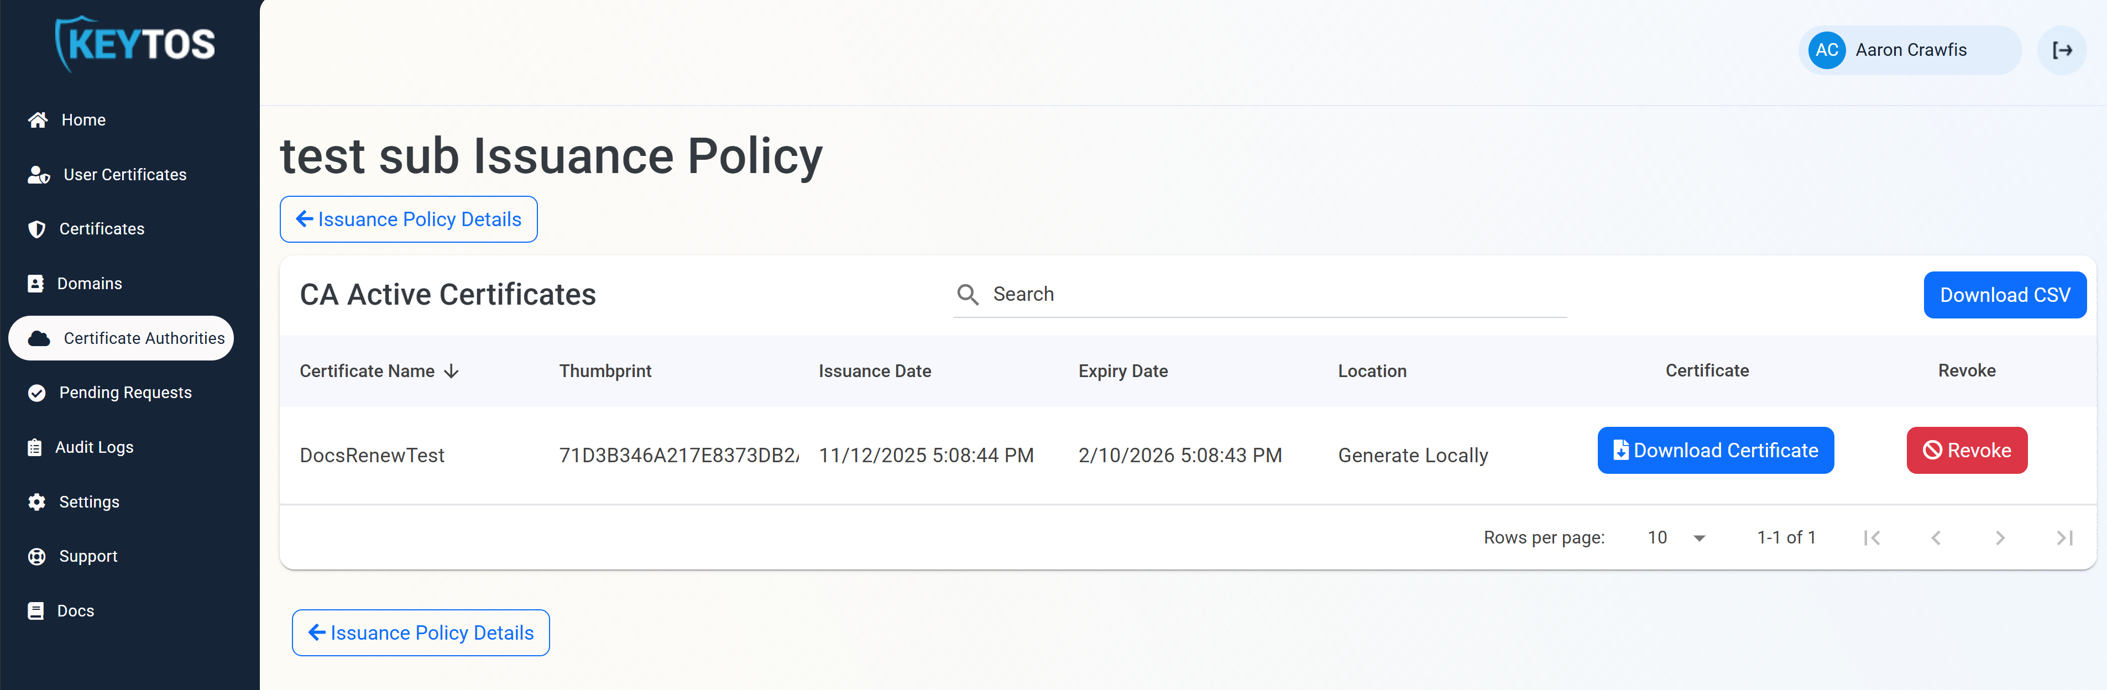This screenshot has width=2107, height=690.
Task: Click the Settings gear icon
Action: point(37,502)
